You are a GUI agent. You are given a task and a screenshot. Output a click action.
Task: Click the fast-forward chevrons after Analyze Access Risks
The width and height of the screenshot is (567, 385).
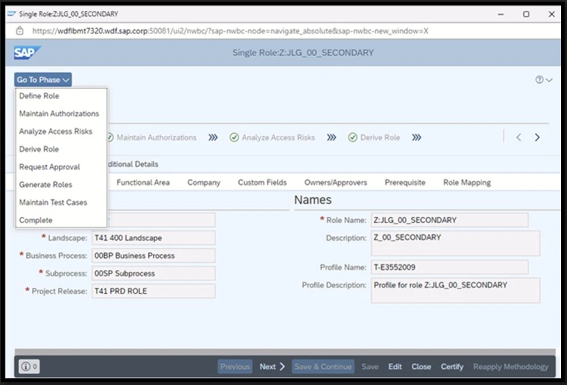(331, 137)
